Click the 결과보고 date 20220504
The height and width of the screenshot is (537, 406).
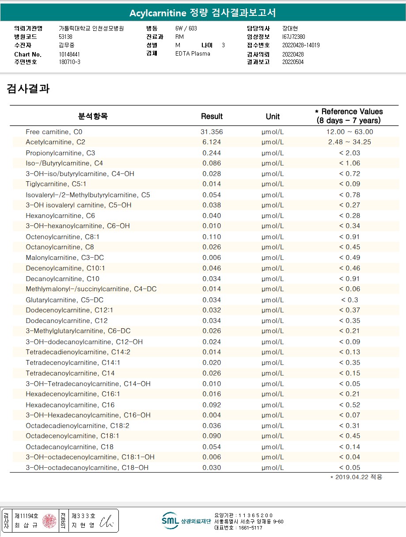coord(293,62)
